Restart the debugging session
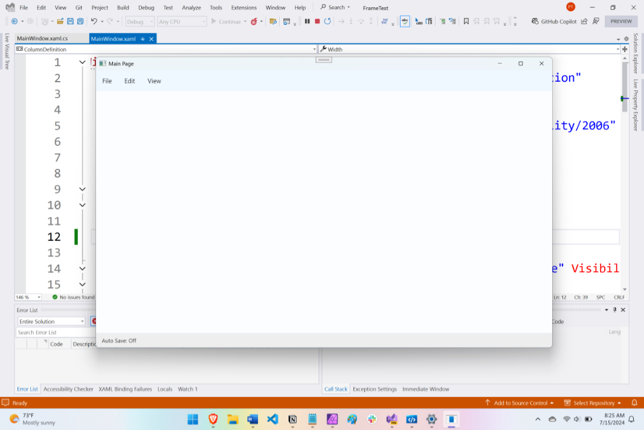The image size is (644, 430). tap(327, 21)
